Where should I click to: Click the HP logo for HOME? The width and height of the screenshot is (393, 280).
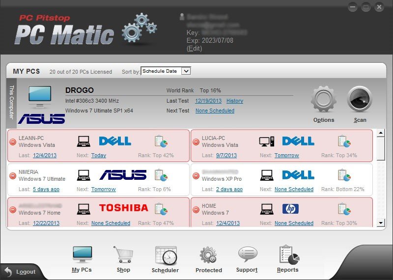pos(290,209)
